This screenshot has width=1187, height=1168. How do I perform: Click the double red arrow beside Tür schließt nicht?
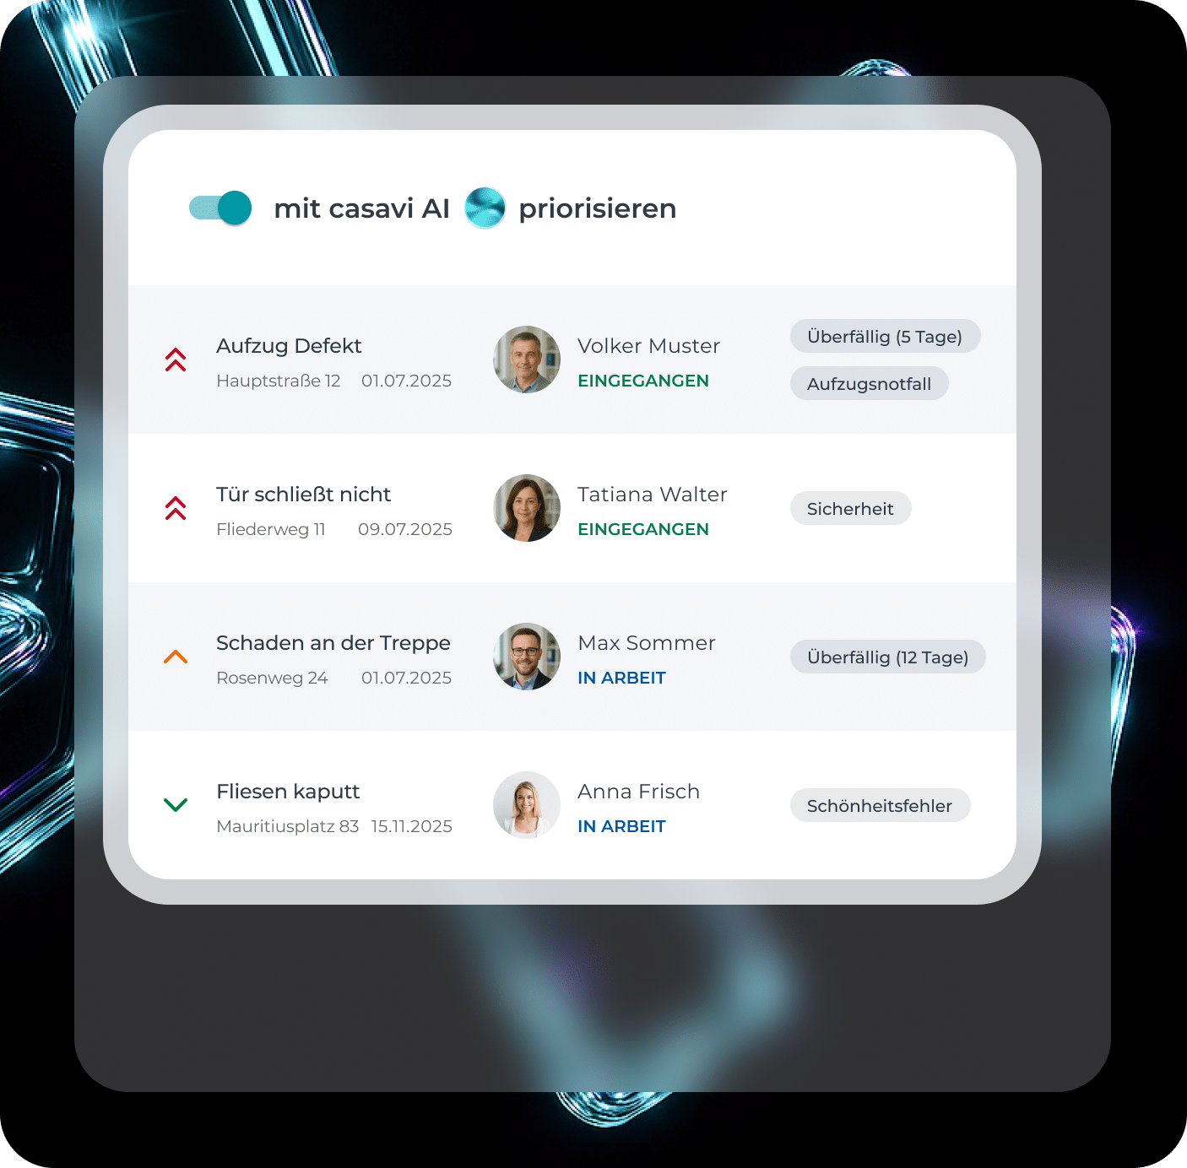(x=176, y=508)
